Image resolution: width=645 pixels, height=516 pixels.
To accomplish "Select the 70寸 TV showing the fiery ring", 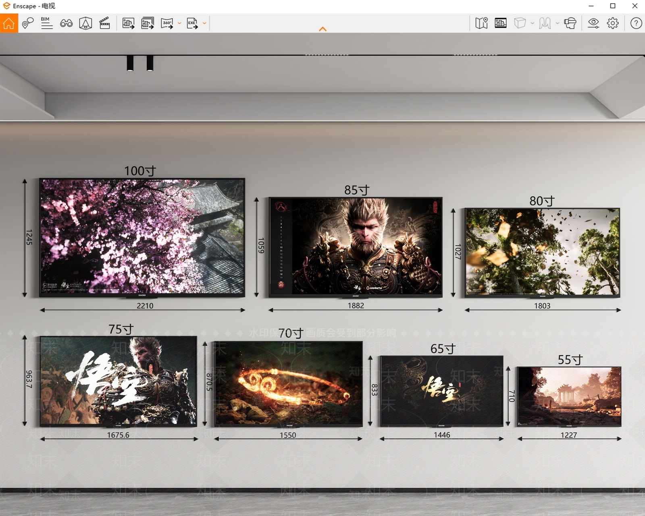I will tap(289, 384).
